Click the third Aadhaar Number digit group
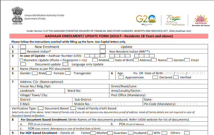This screenshot has width=214, height=135. pos(144,55)
